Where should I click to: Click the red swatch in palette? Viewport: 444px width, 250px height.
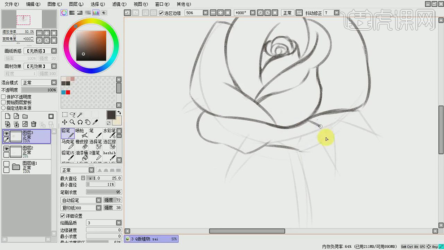coord(68,92)
